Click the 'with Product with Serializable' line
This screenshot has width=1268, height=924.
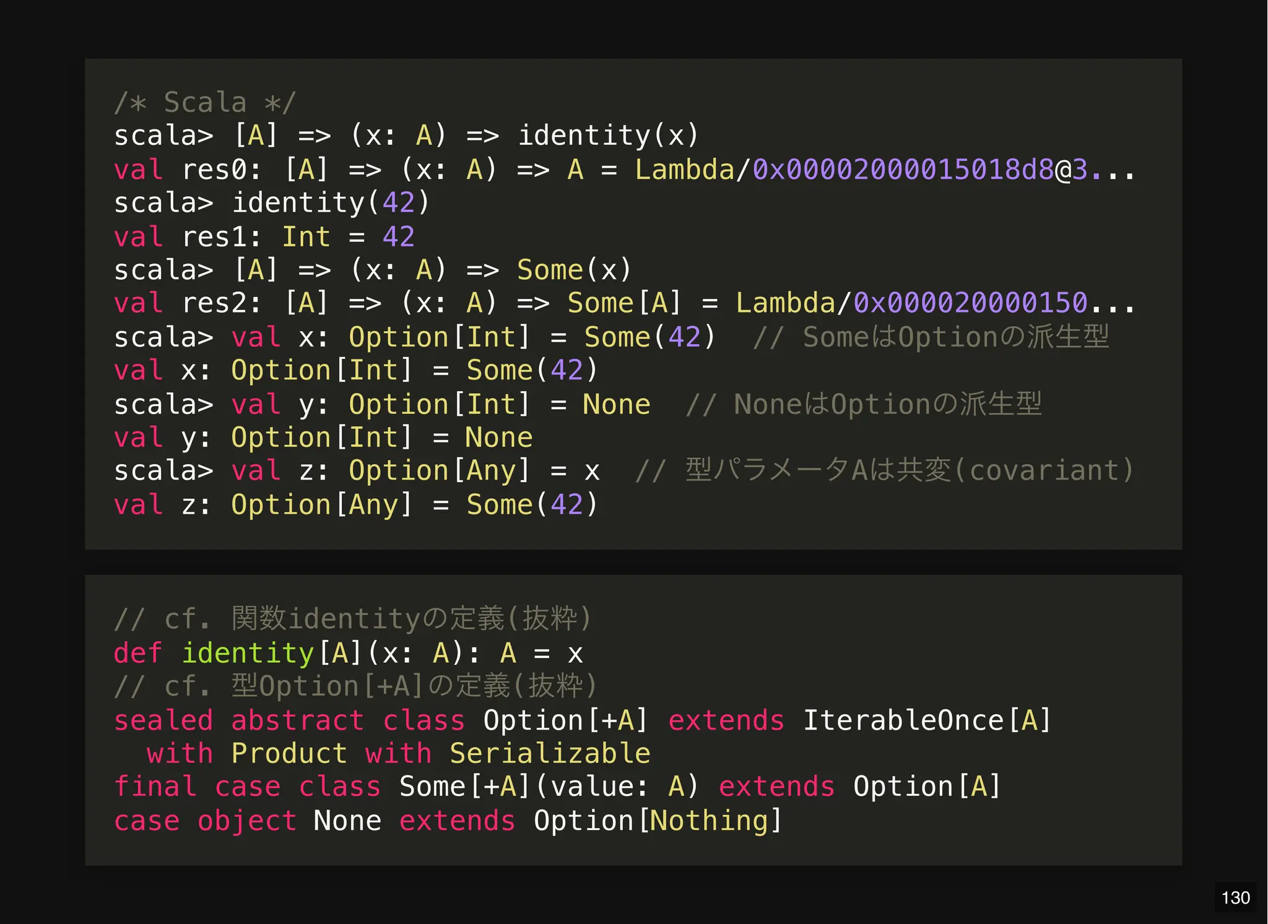[399, 754]
